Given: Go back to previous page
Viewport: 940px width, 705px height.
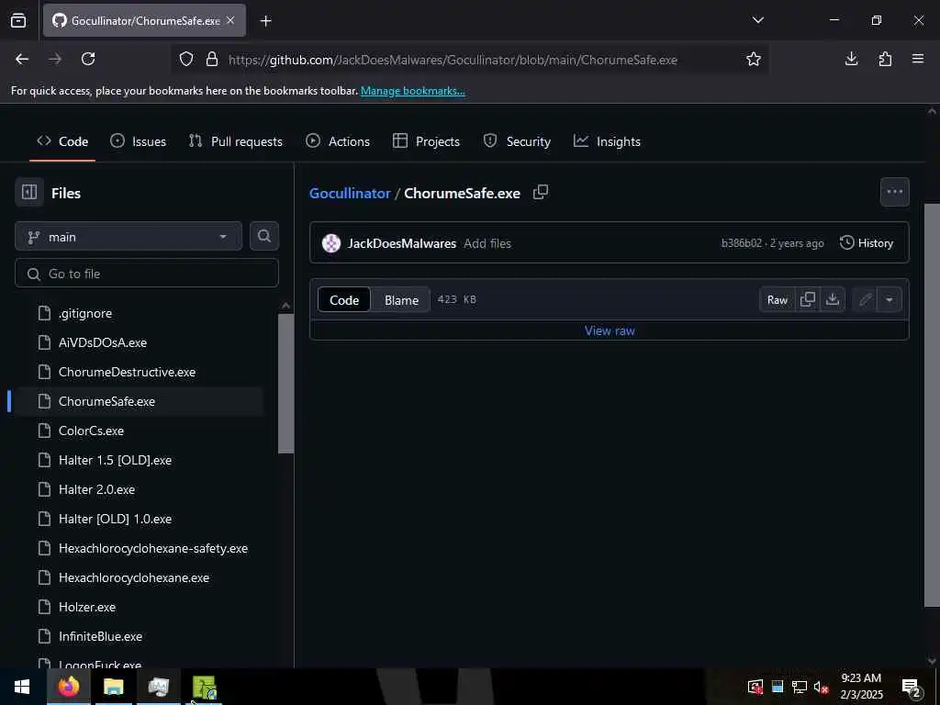Looking at the screenshot, I should (22, 59).
